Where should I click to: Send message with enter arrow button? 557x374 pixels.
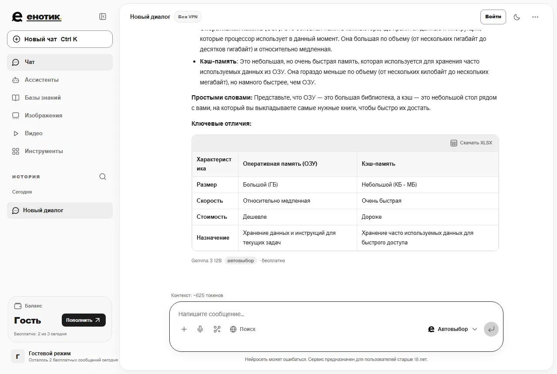click(491, 329)
